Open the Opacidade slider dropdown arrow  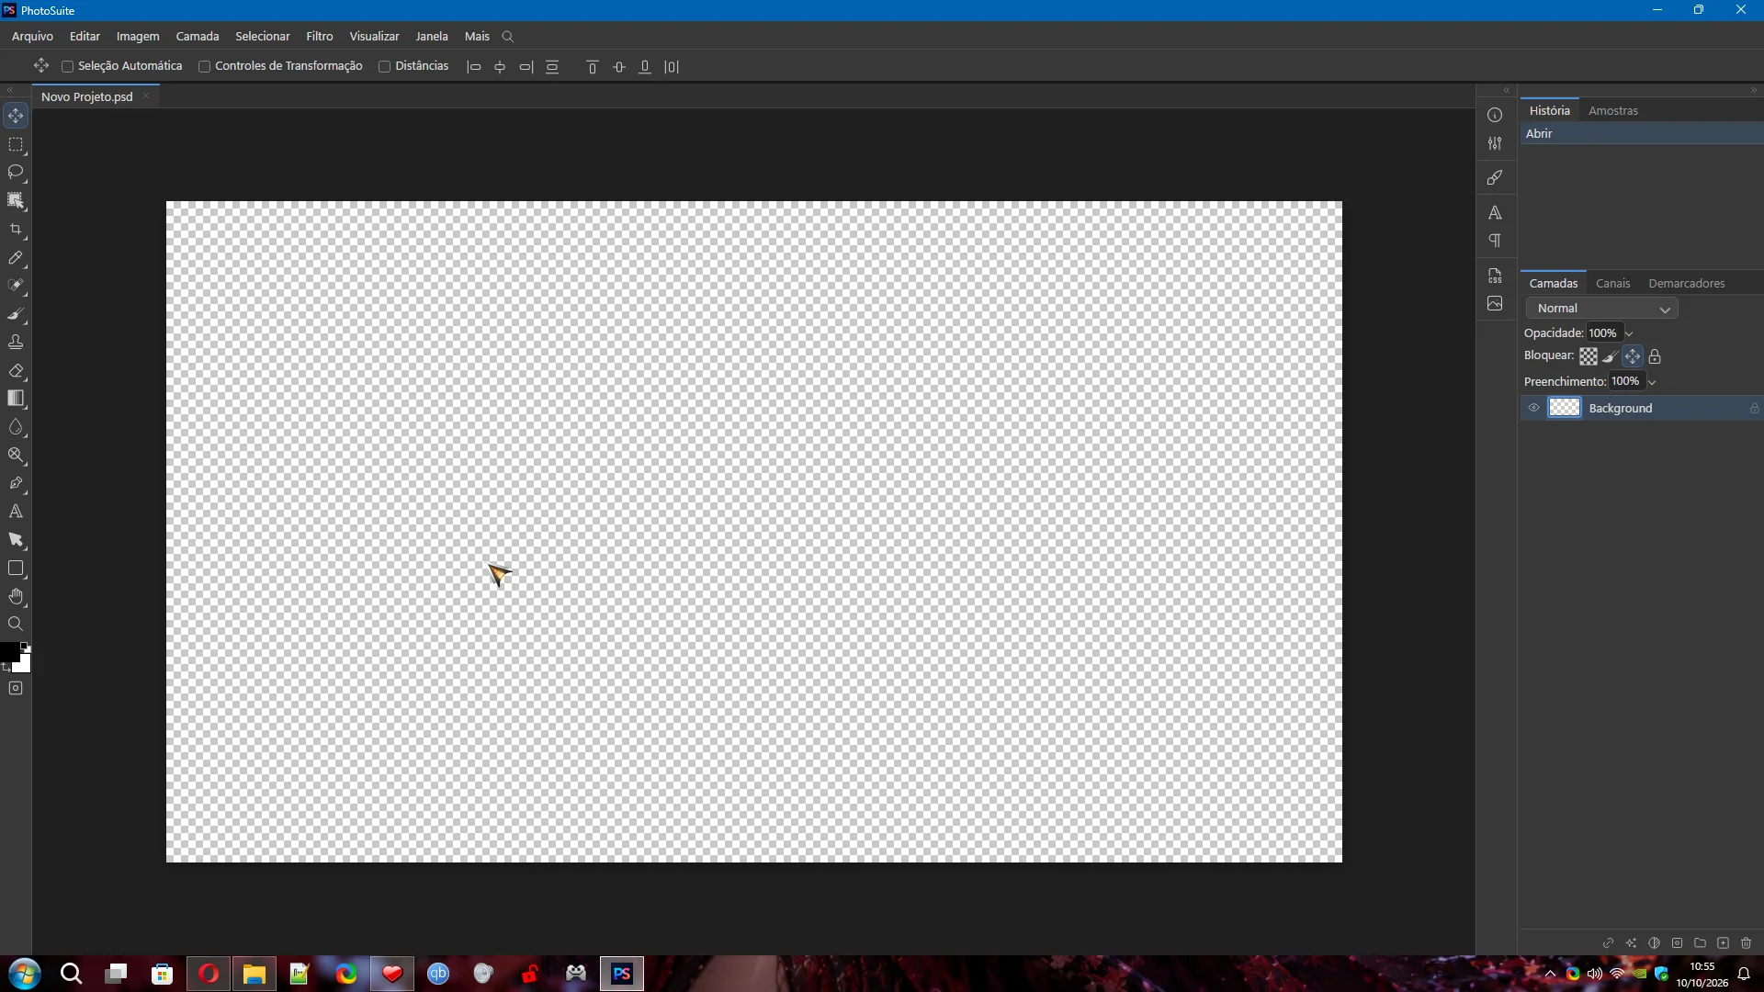coord(1629,333)
